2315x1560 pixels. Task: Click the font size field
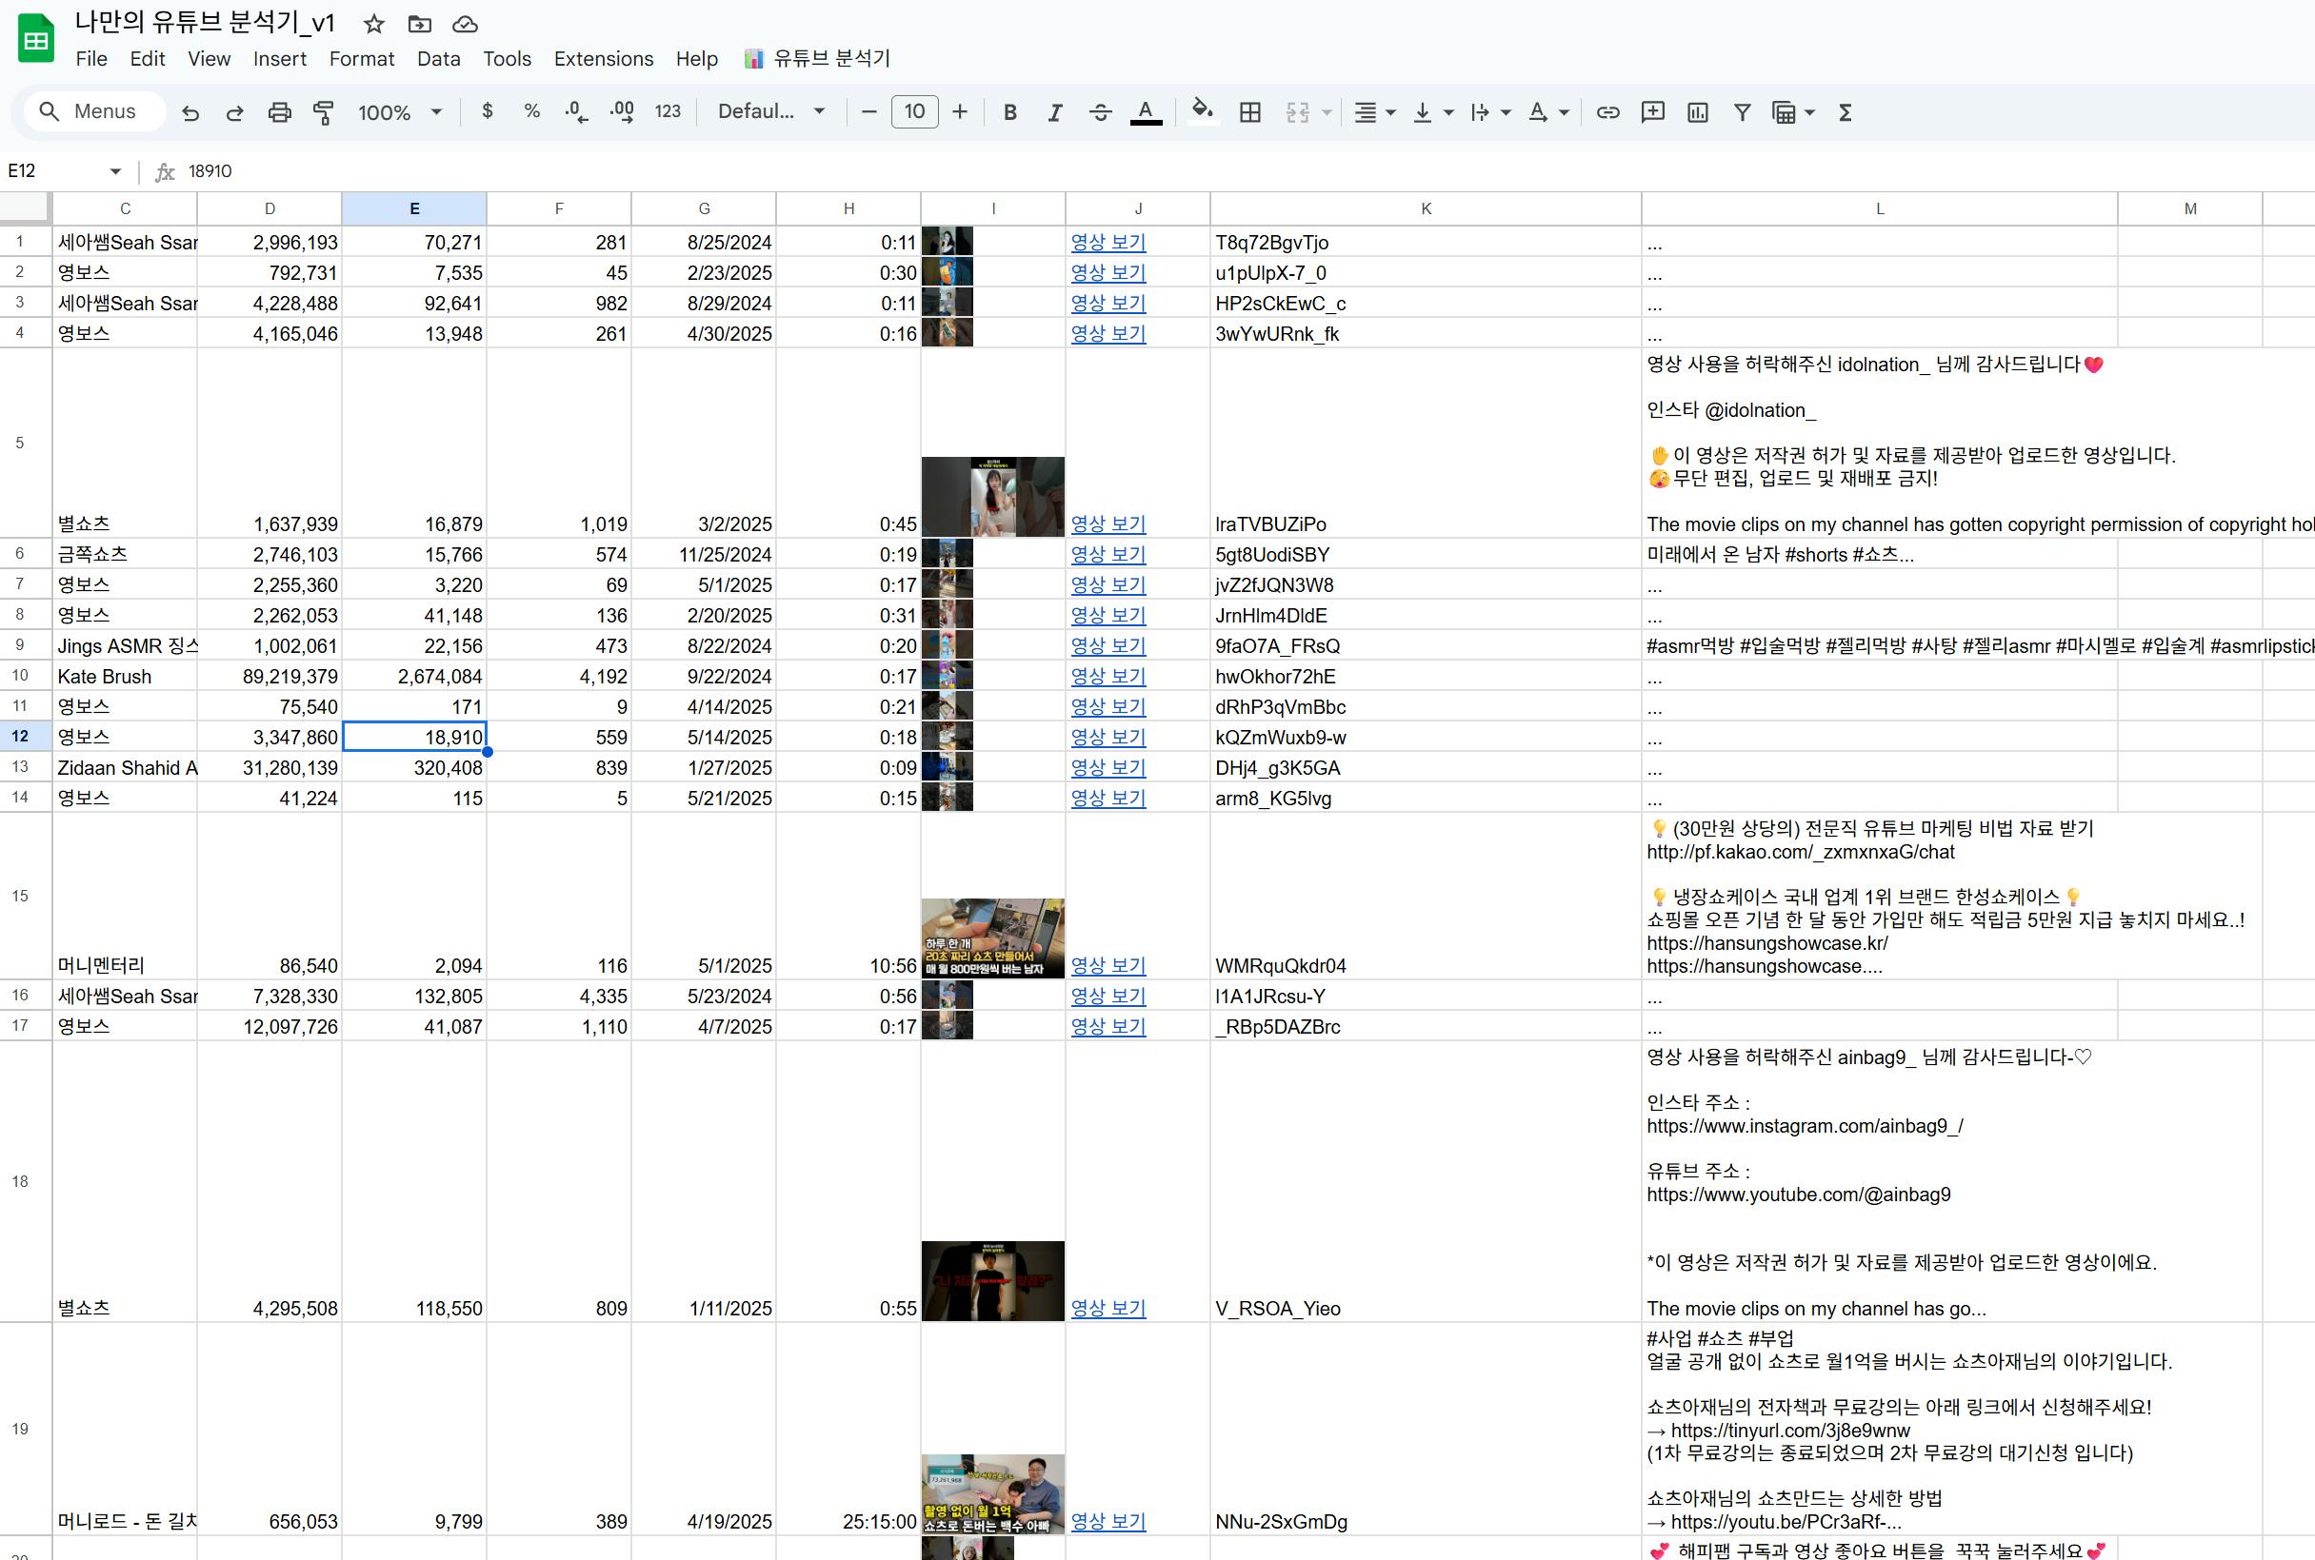coord(914,111)
